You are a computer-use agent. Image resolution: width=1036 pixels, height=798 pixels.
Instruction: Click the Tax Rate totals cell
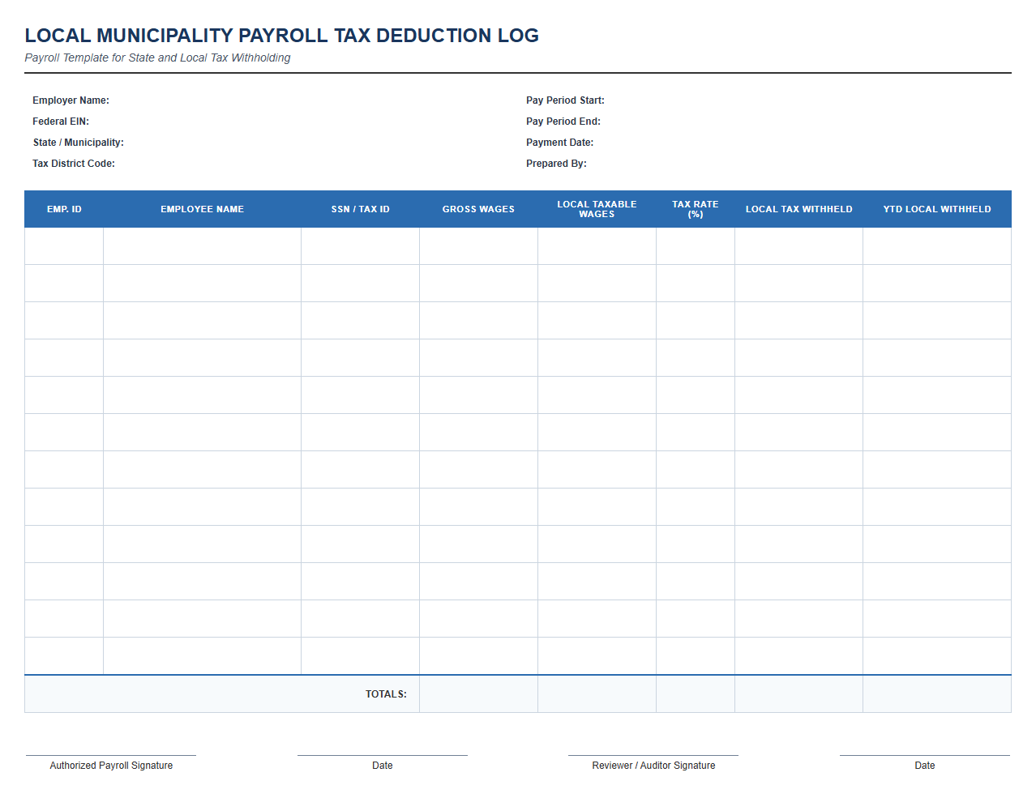[x=696, y=694]
